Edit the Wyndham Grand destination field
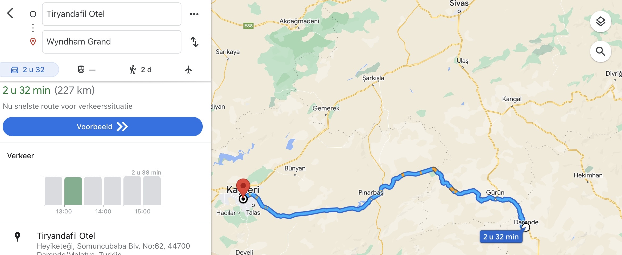The image size is (622, 255). point(112,42)
